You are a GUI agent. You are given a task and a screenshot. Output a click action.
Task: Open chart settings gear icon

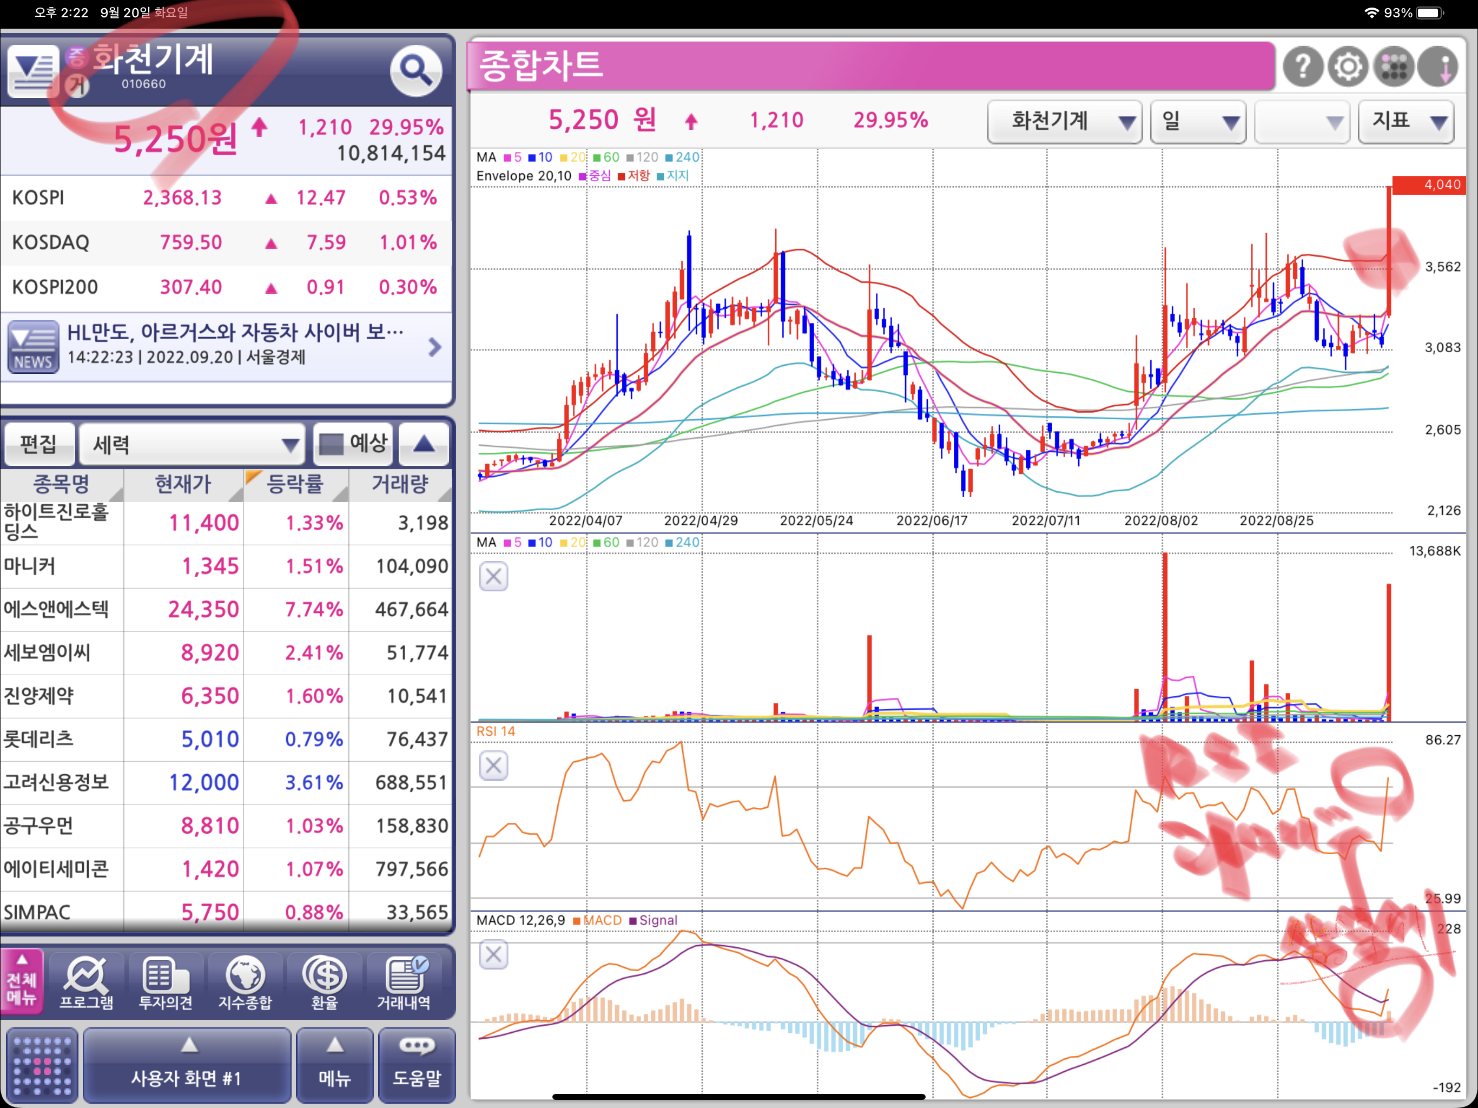click(1348, 67)
